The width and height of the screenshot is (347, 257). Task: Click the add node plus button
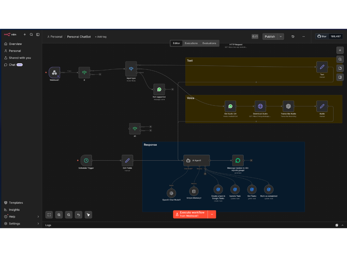[340, 50]
